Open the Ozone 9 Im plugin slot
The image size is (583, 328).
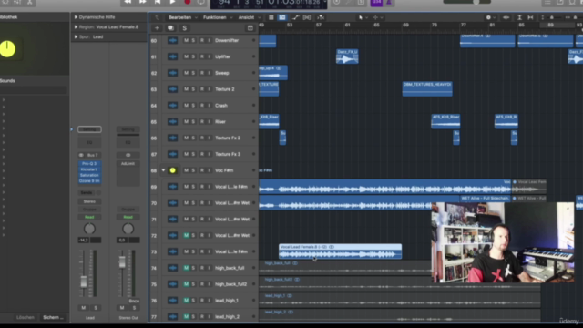click(89, 181)
